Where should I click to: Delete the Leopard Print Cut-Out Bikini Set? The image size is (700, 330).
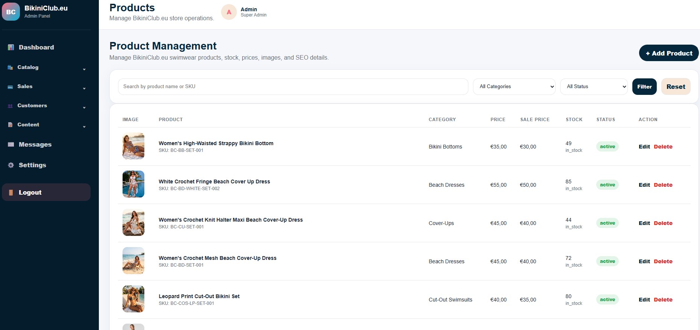[x=663, y=300]
